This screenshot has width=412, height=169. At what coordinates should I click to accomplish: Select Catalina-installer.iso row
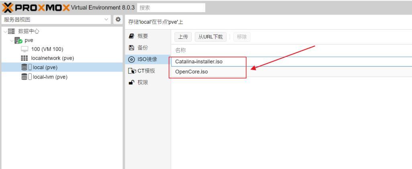pyautogui.click(x=292, y=62)
